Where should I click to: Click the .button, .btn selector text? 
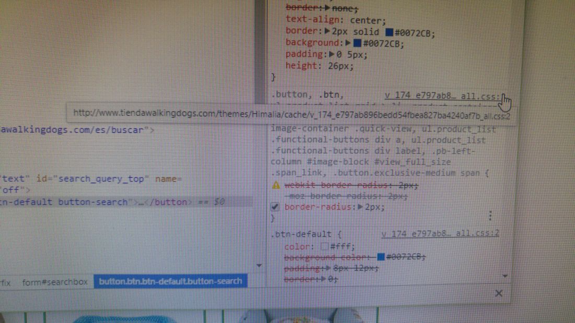pyautogui.click(x=307, y=95)
